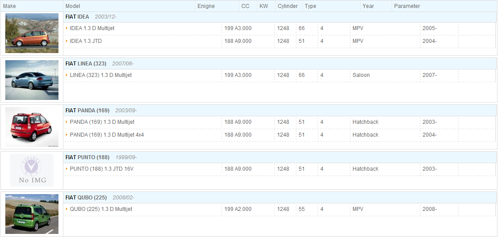The width and height of the screenshot is (501, 237).
Task: Select the Hatchback cell in the PUNTO row
Action: [365, 169]
